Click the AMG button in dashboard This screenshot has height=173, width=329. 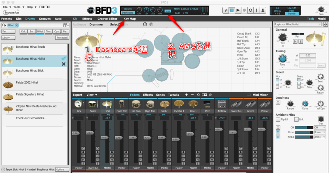(x=167, y=11)
